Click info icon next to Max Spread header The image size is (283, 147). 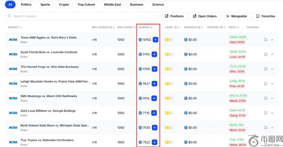click(110, 27)
